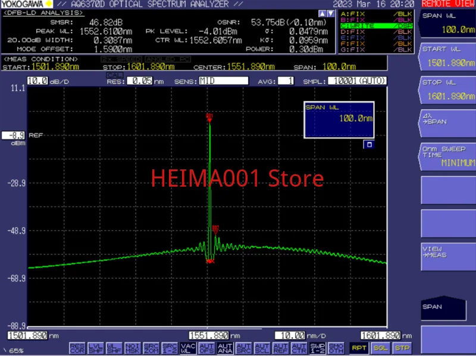This screenshot has height=356, width=476.
Task: Edit the dB/D scale field showing 10.0
Action: pyautogui.click(x=37, y=81)
